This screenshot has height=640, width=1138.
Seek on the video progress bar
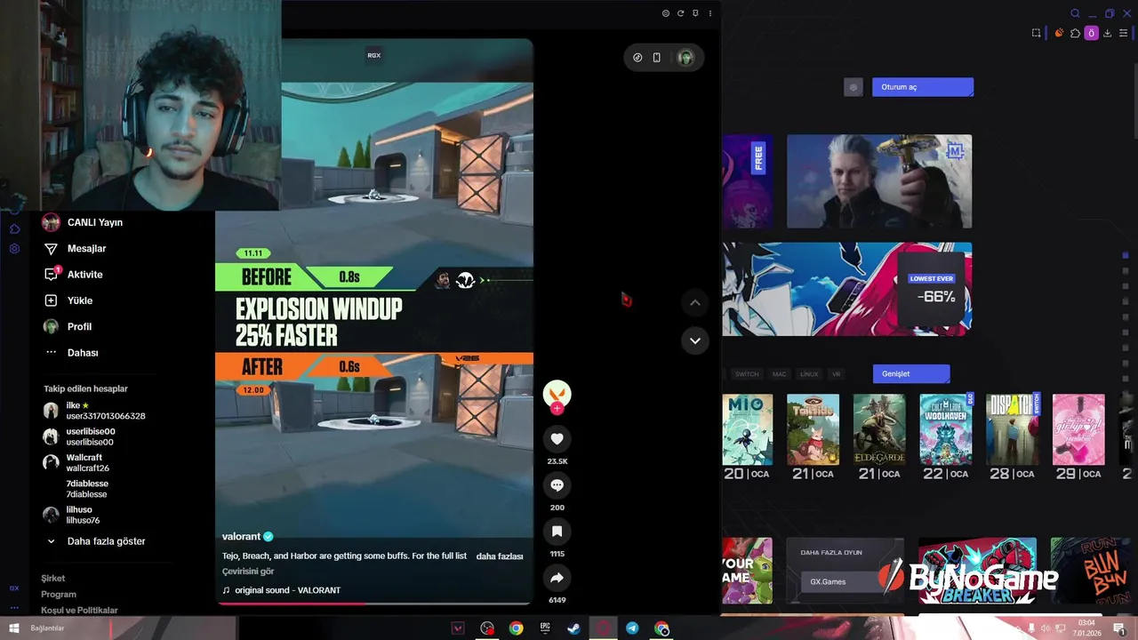click(x=374, y=604)
